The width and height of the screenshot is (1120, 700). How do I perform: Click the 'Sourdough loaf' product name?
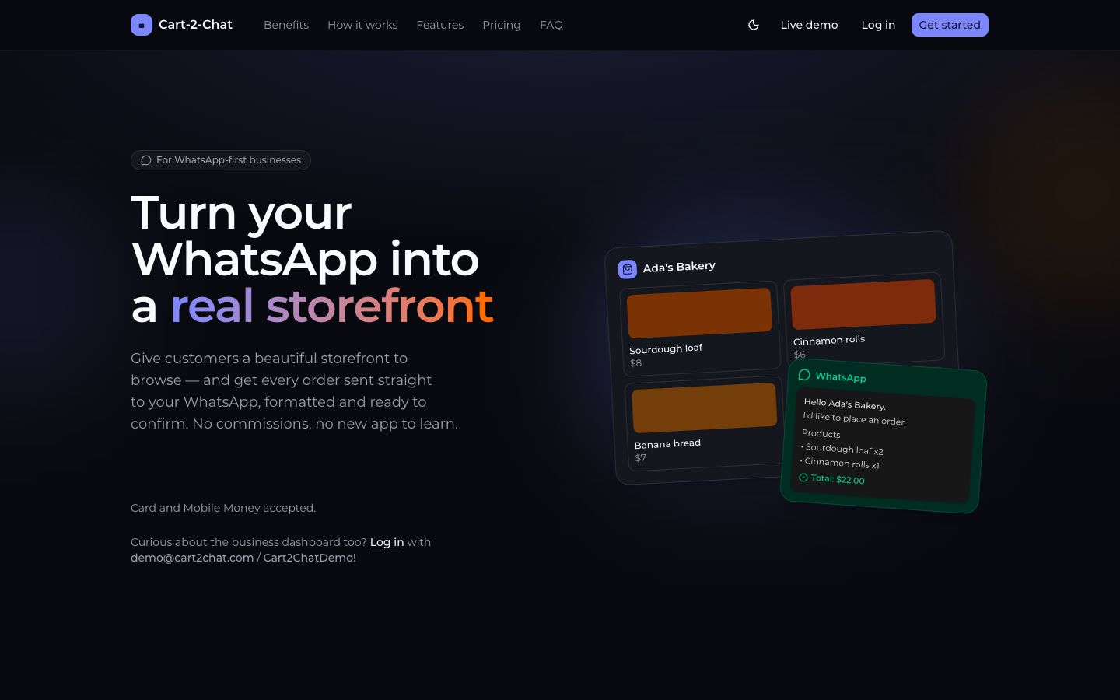[666, 348]
